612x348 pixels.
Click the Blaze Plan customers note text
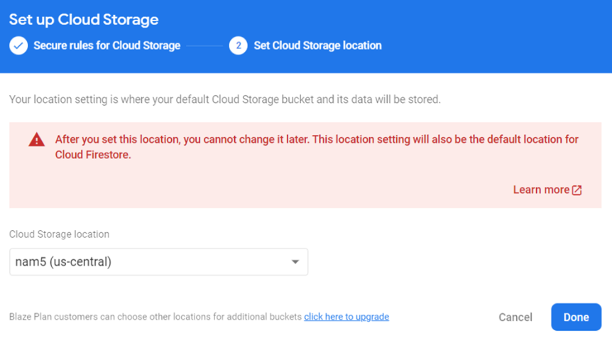(x=155, y=317)
